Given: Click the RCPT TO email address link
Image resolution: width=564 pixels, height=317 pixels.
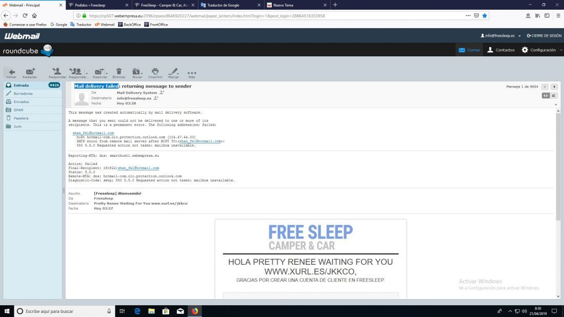Looking at the screenshot, I should tap(200, 141).
